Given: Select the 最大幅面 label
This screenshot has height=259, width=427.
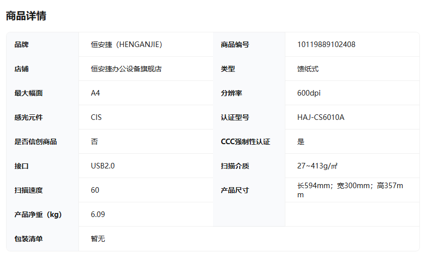Looking at the screenshot, I should pos(29,93).
